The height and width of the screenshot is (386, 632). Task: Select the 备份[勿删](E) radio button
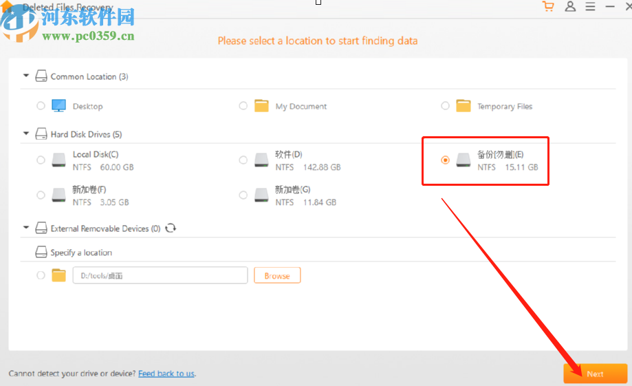pos(445,160)
